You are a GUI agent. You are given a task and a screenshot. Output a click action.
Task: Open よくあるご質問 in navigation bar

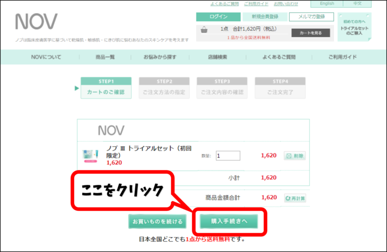pyautogui.click(x=279, y=57)
